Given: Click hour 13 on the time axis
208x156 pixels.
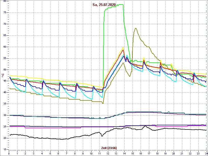Looking at the screenshot, I should pyautogui.click(x=116, y=153).
